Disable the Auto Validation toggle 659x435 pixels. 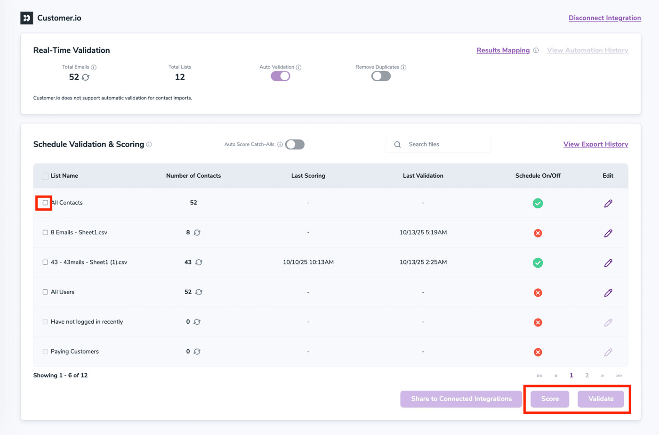(281, 76)
